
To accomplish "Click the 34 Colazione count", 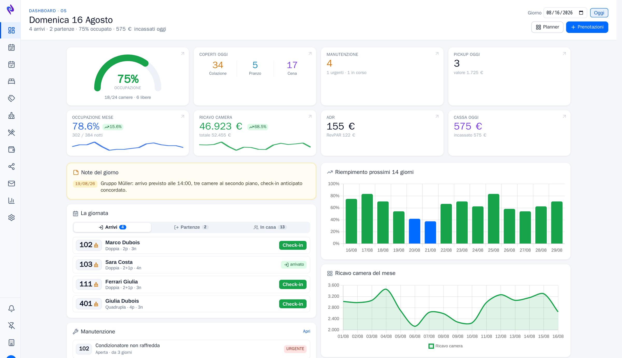I will [218, 65].
